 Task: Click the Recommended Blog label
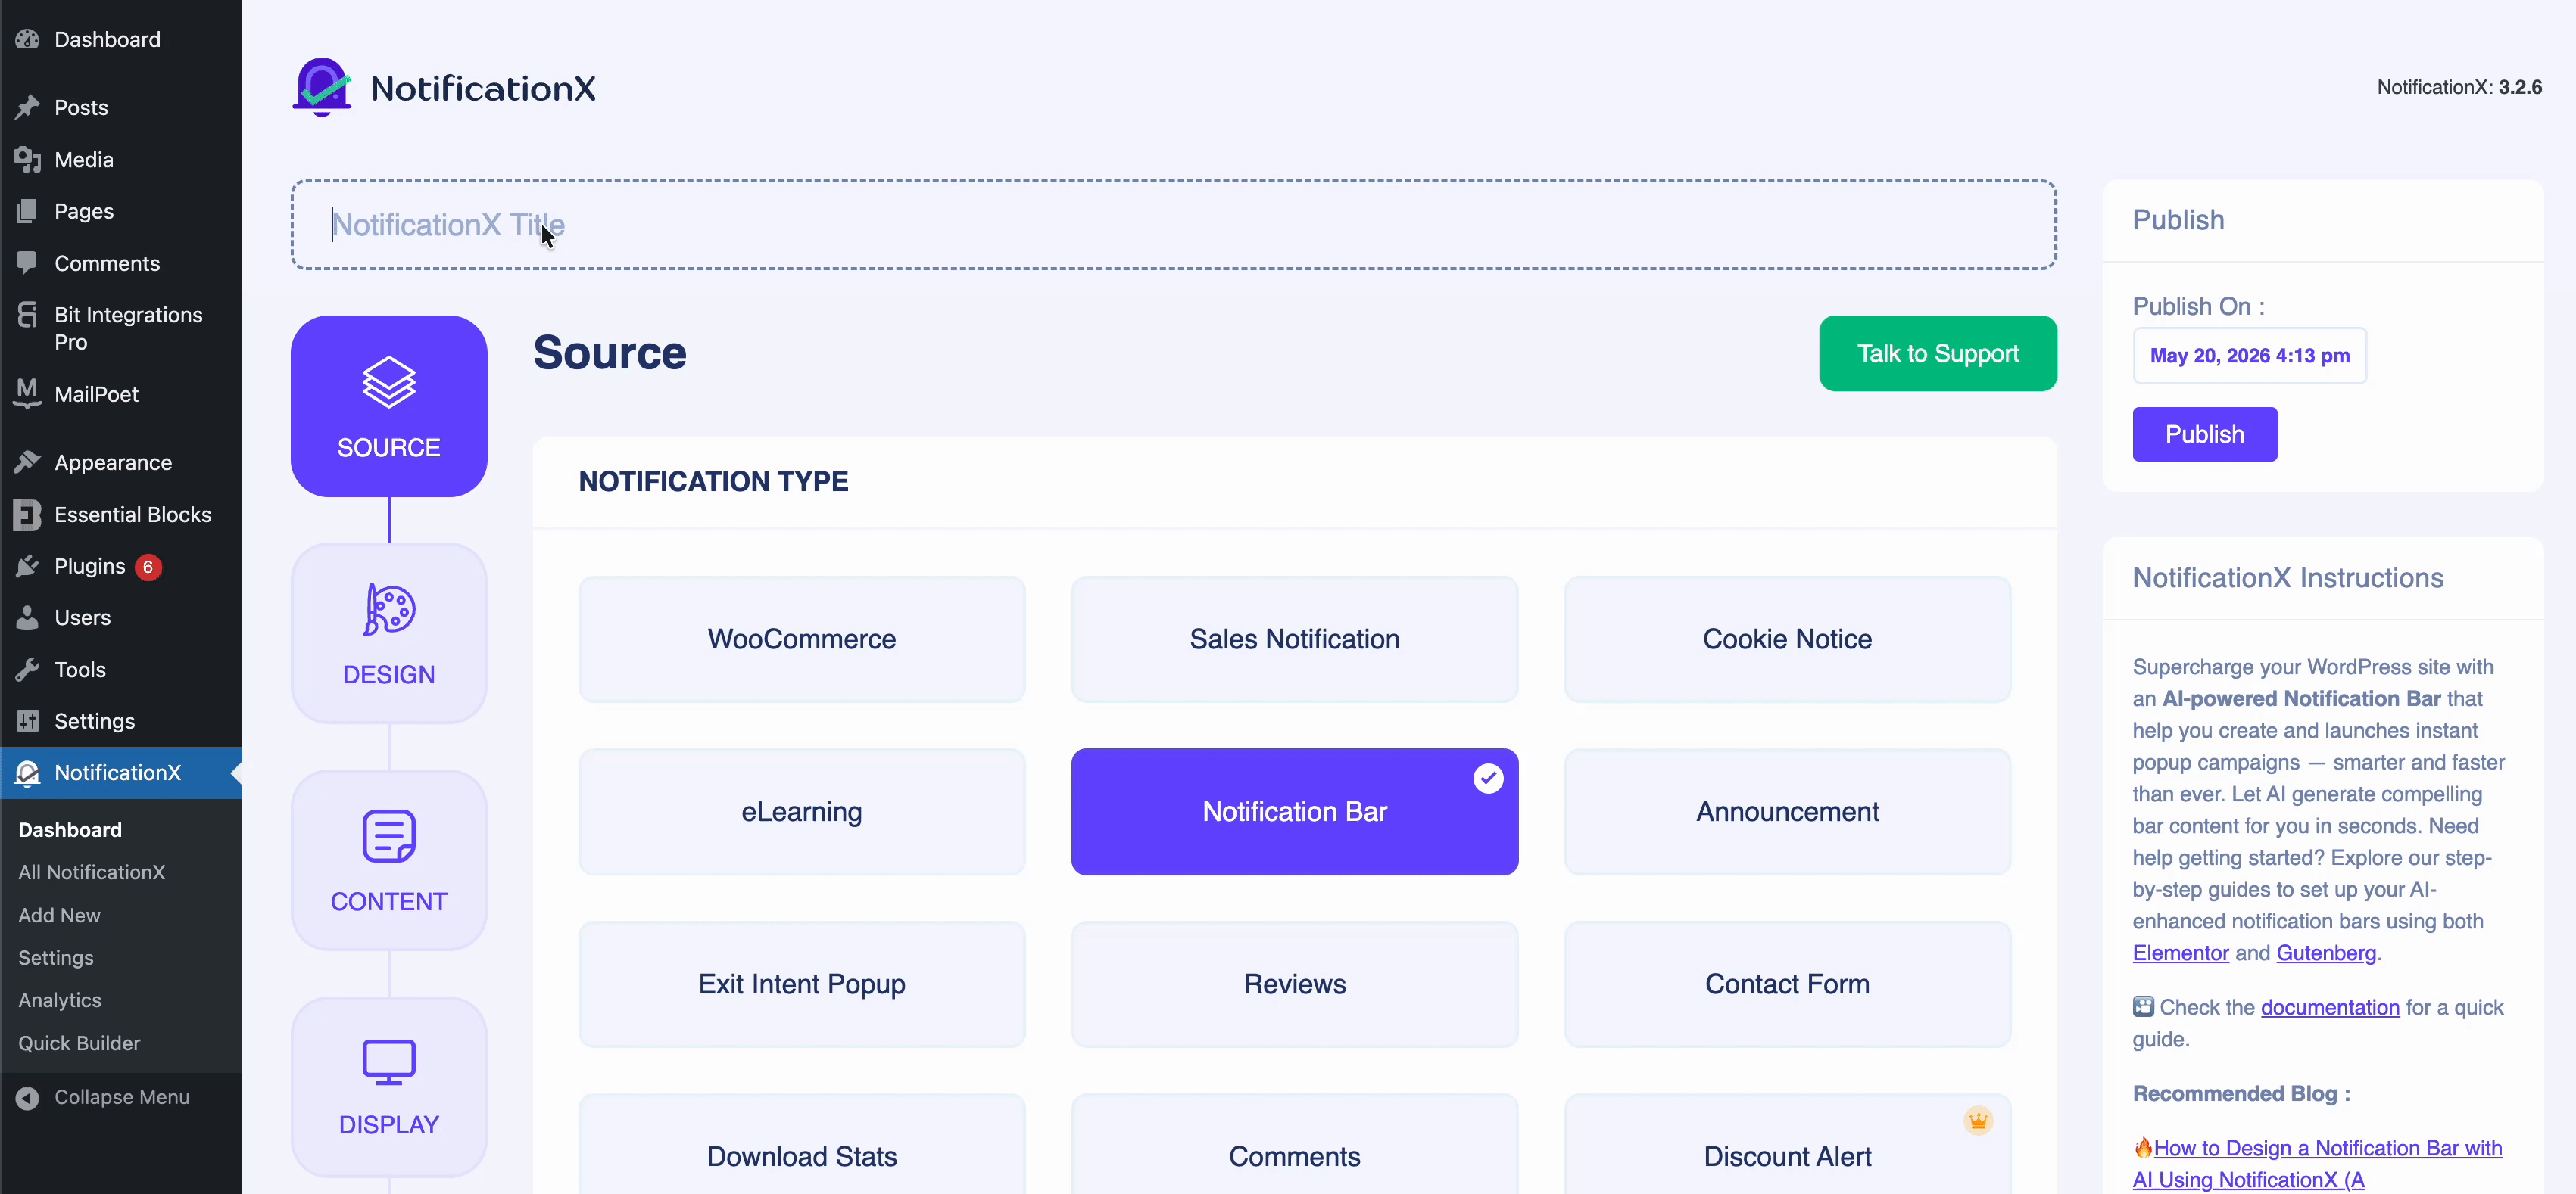[2241, 1094]
